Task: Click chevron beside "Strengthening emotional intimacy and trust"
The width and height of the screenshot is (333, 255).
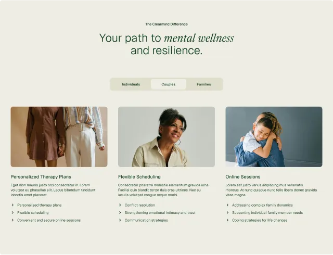Action: 120,212
